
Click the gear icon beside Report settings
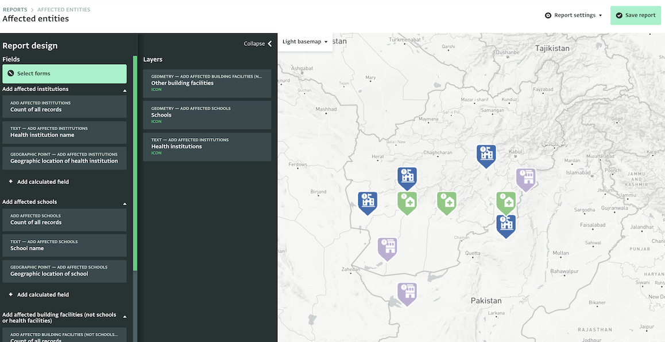click(548, 15)
